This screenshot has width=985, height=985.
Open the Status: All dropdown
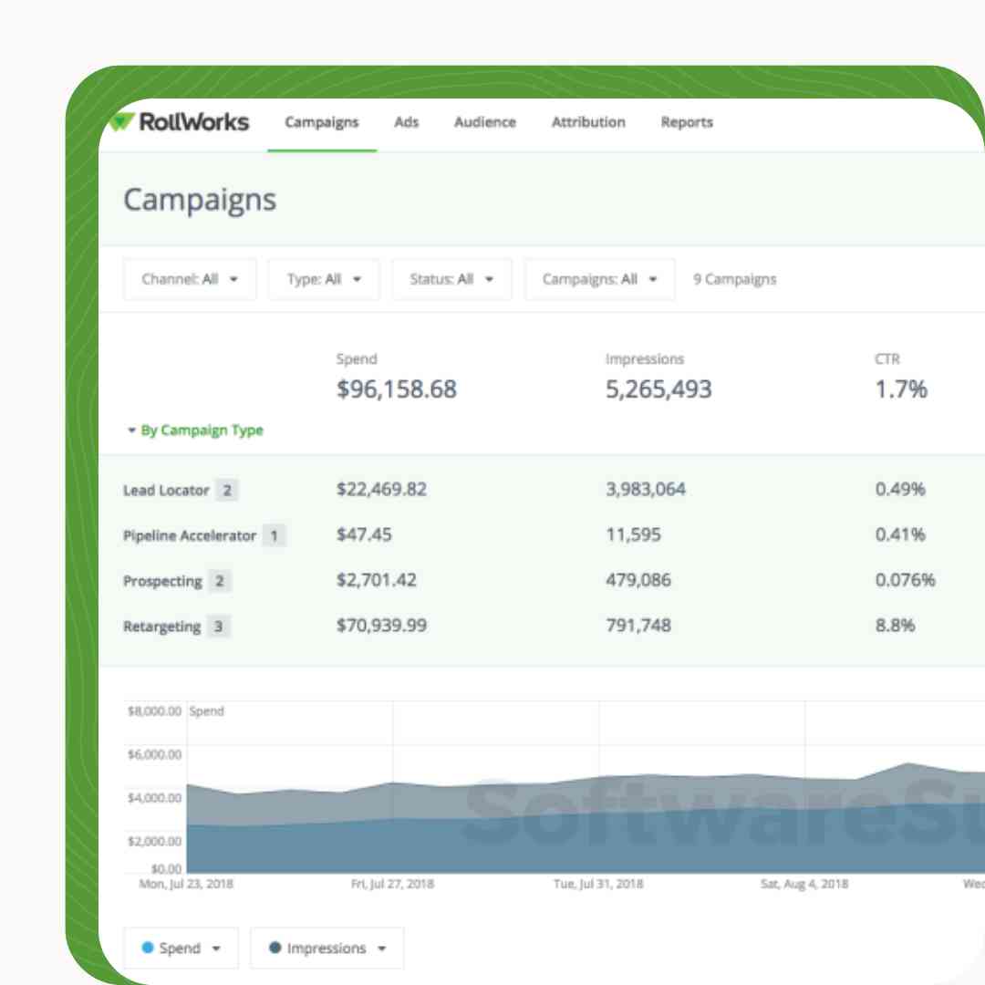(451, 279)
